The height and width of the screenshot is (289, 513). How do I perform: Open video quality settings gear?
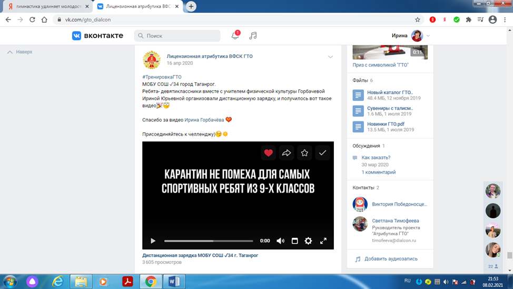(x=309, y=241)
